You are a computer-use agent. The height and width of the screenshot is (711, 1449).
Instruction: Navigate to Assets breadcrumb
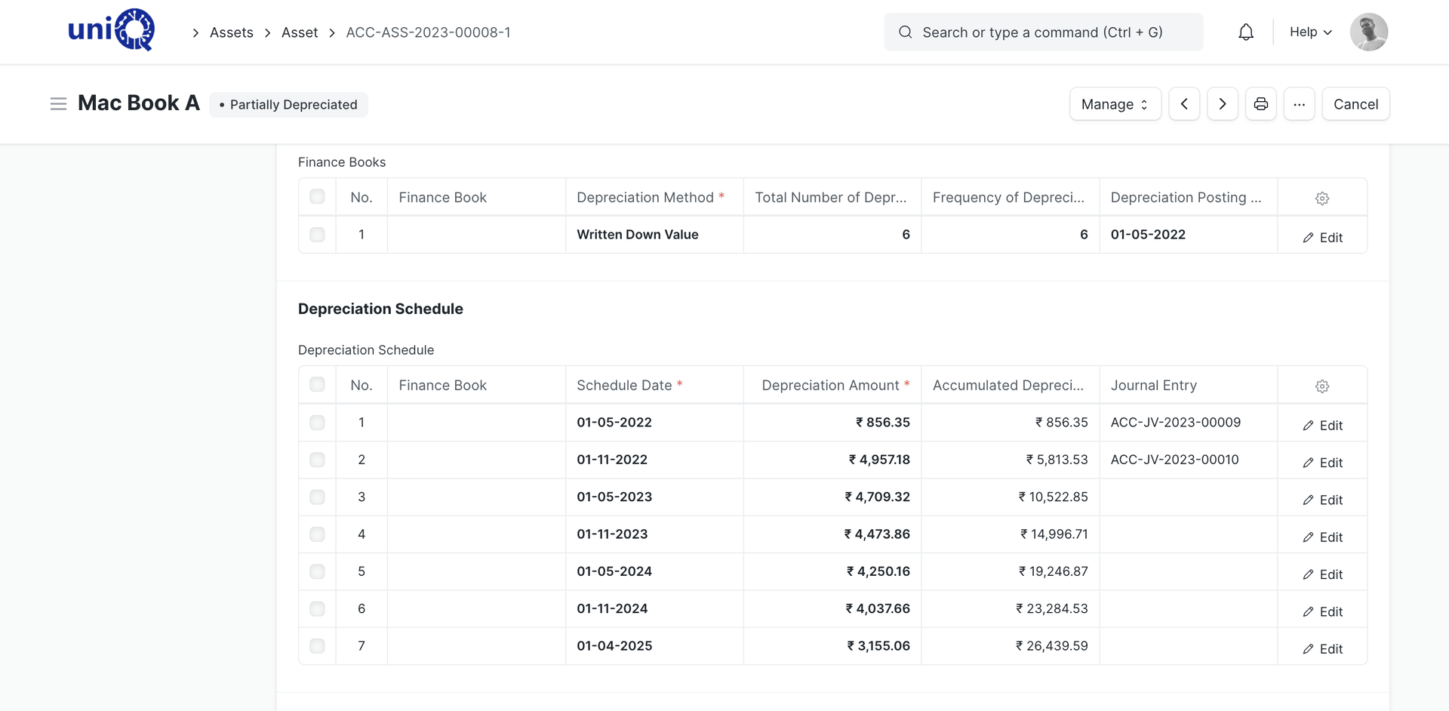coord(232,32)
